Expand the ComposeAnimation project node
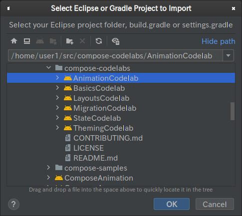 pos(48,178)
